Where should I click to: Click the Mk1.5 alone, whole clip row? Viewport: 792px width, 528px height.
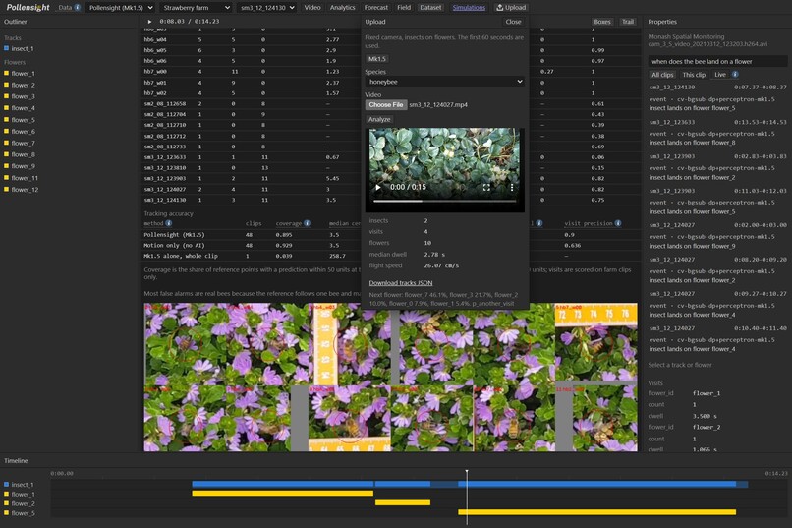coord(390,257)
